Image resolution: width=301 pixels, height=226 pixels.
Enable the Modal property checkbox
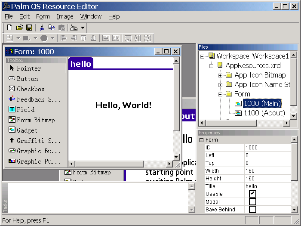[x=252, y=201]
